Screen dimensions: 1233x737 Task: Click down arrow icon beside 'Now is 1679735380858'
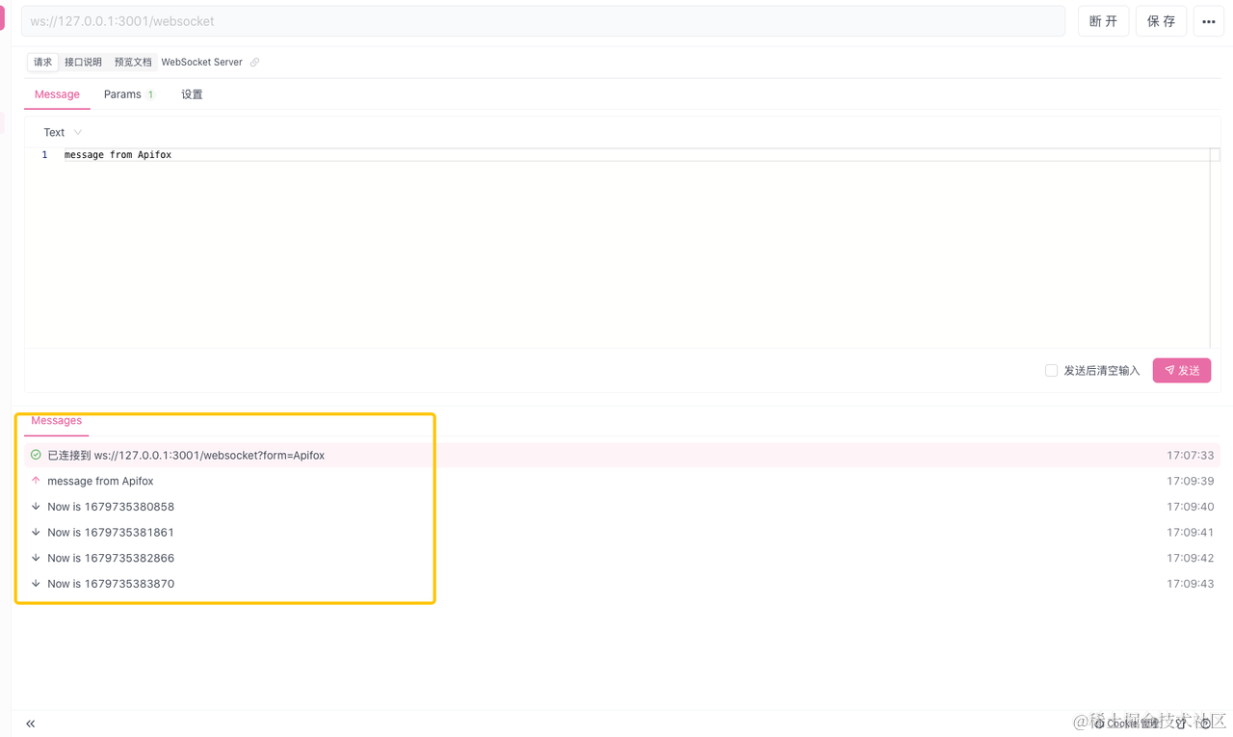point(36,506)
